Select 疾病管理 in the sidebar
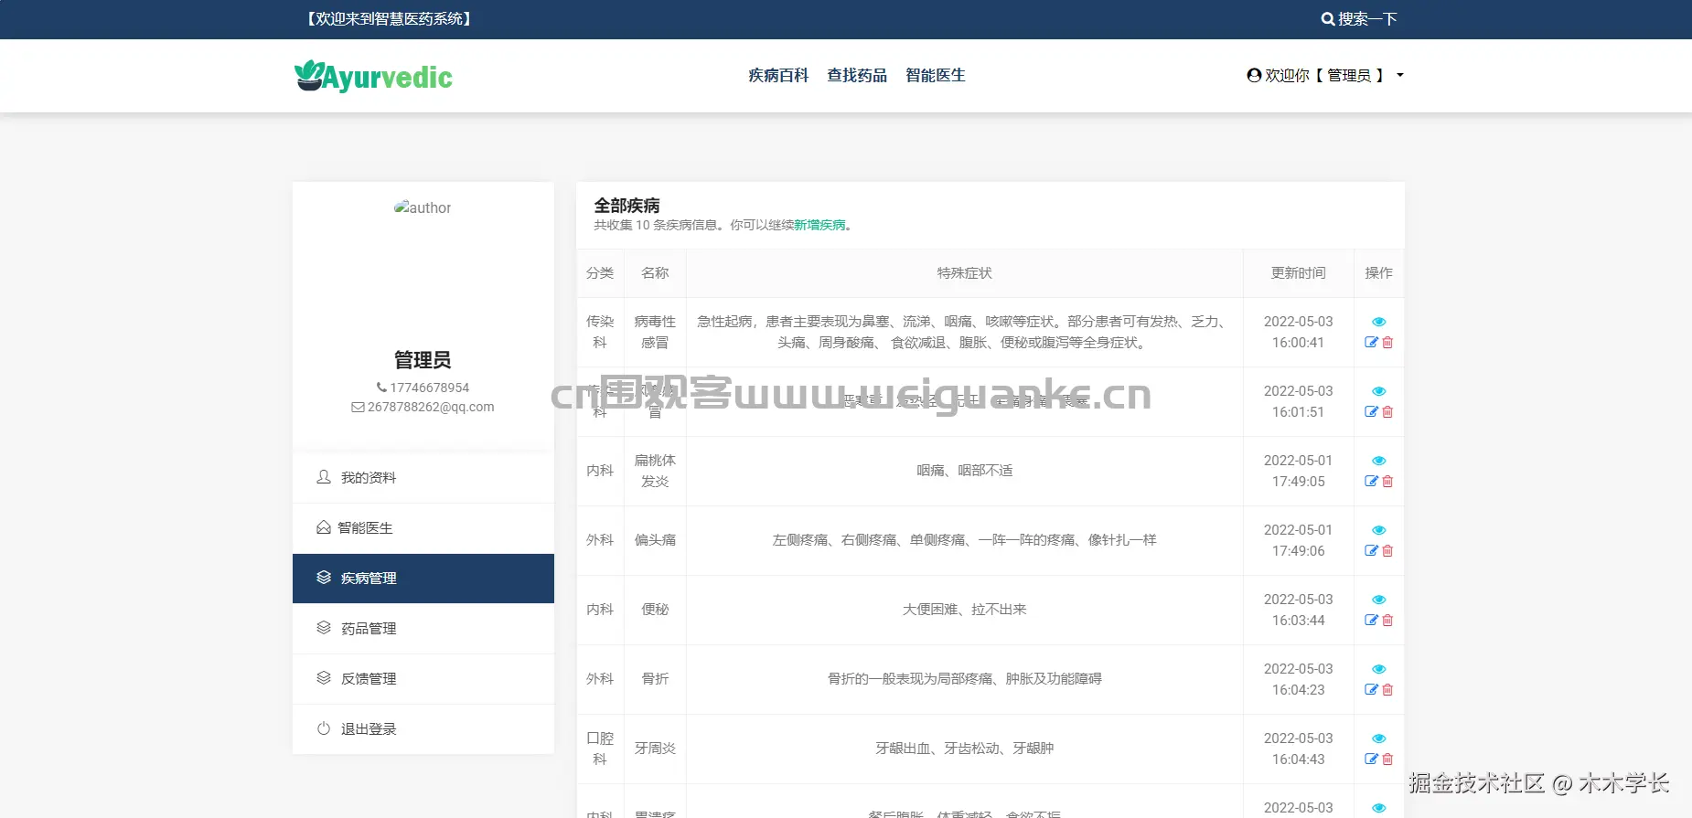 pos(423,578)
